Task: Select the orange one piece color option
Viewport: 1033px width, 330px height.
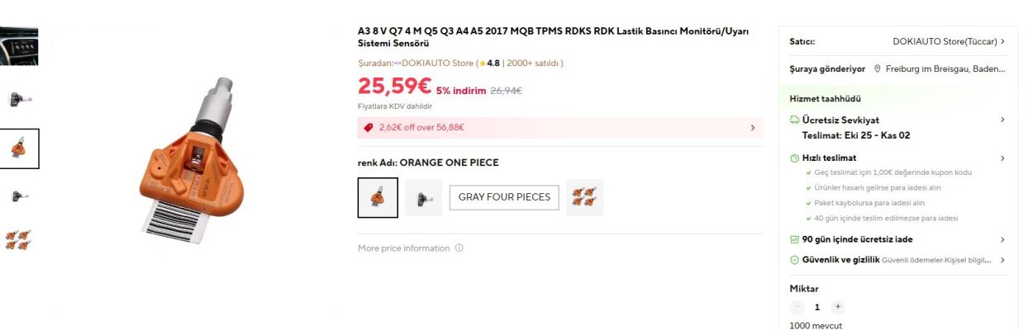Action: [x=378, y=198]
